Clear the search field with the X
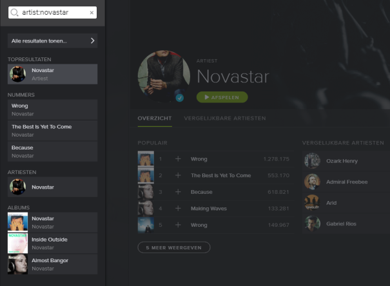Viewport: 390px width, 286px height. tap(92, 13)
